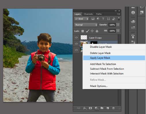Toggle the layer filtering switch
The image size is (146, 114).
pos(119,19)
